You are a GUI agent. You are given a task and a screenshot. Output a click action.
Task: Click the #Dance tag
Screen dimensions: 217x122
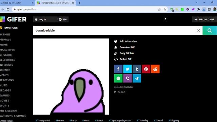click(60, 121)
